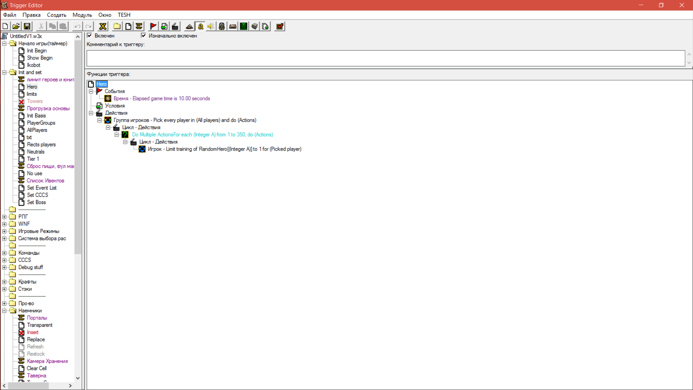
Task: Open the Файл menu
Action: coord(10,15)
